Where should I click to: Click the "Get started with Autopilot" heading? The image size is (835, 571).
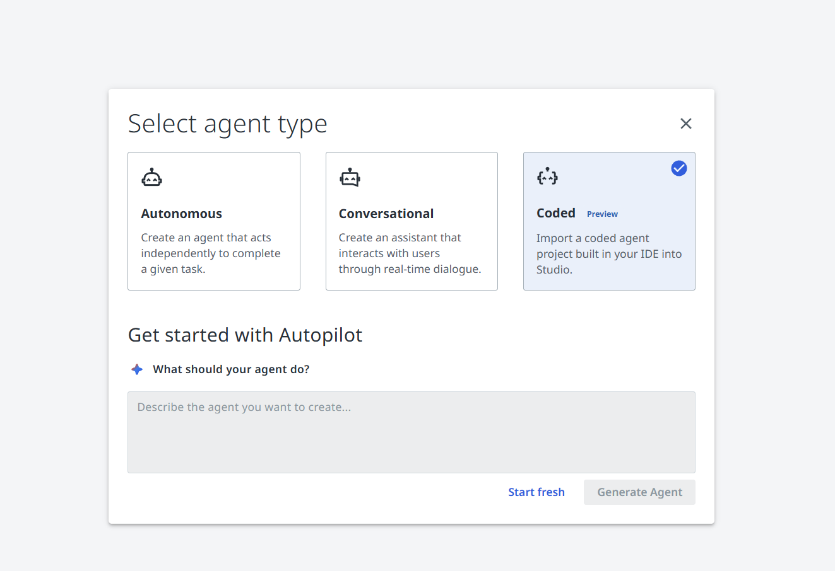(x=245, y=335)
